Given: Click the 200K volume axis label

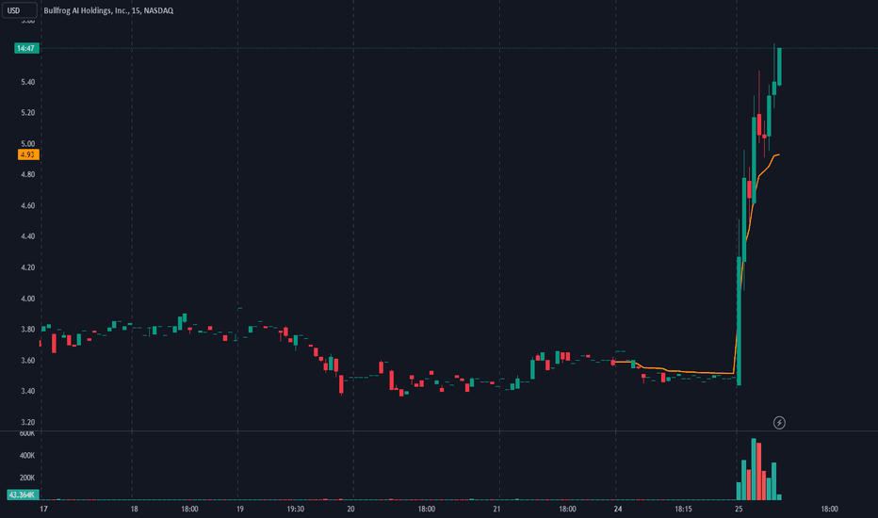Looking at the screenshot, I should point(27,478).
